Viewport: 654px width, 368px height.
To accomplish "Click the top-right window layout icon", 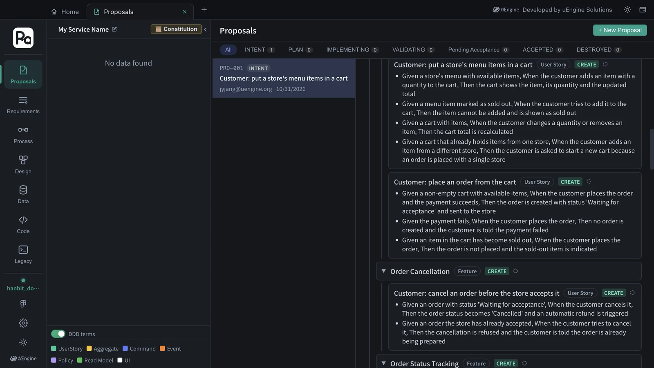I will coord(643,10).
